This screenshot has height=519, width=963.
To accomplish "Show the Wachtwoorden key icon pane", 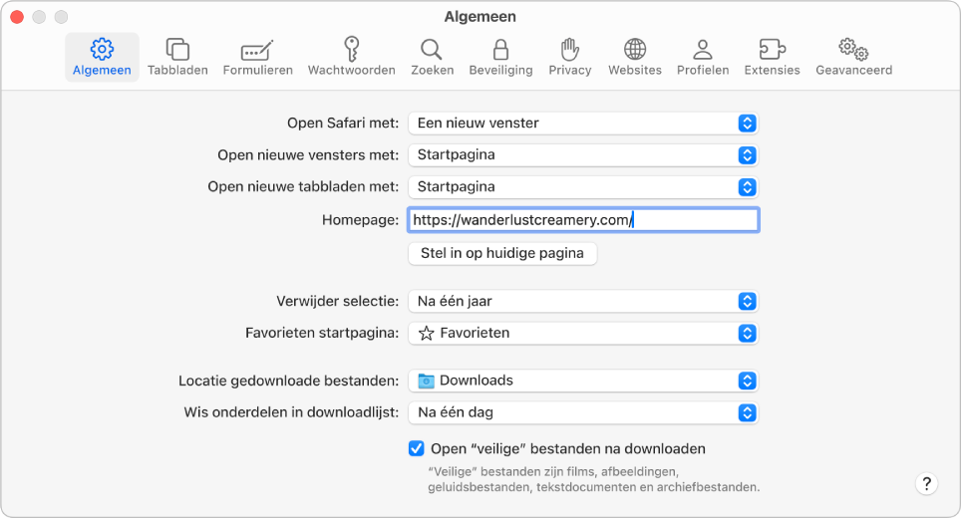I will (351, 57).
